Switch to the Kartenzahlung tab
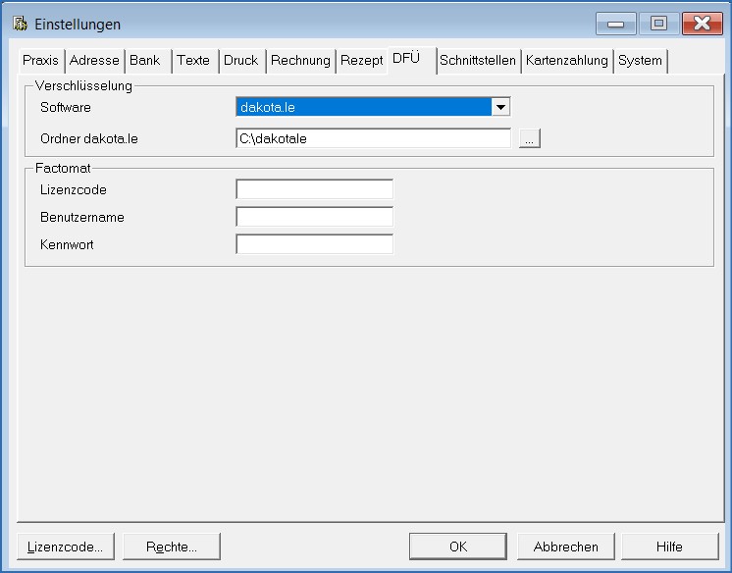732x573 pixels. tap(567, 61)
